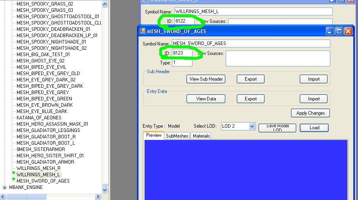Click the Load button
This screenshot has width=358, height=200.
(x=314, y=128)
